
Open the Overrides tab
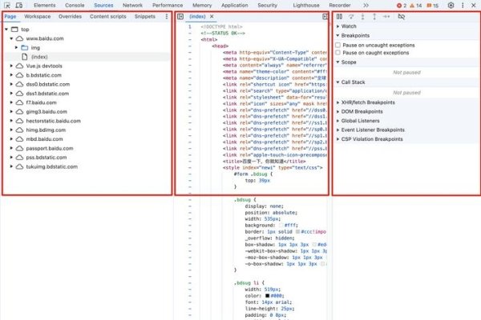point(70,16)
